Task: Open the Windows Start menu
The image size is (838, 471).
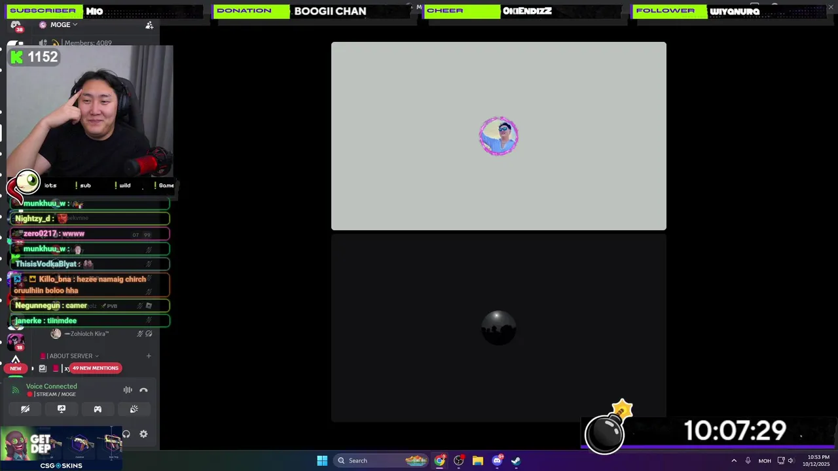Action: [322, 461]
